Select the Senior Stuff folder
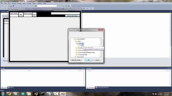172x96 pixels. 80,57
